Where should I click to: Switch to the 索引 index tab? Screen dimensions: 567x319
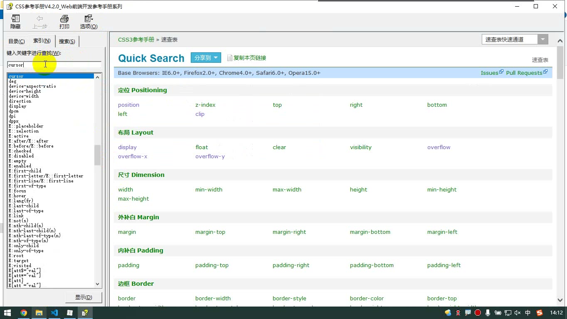click(42, 41)
